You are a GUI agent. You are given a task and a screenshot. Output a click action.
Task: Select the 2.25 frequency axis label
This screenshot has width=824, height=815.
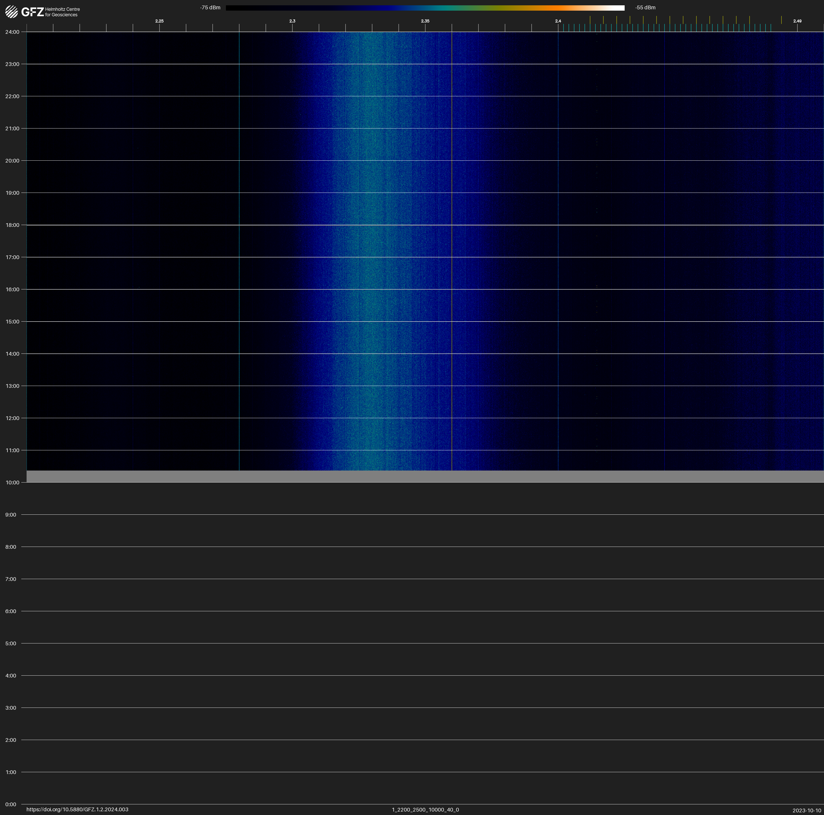pyautogui.click(x=159, y=21)
